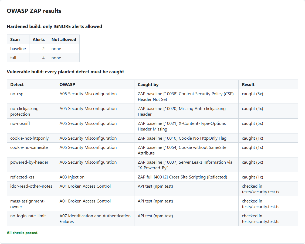This screenshot has height=244, width=305.
Task: Click 'caught (5x)' result for powered-by-header
Action: (x=268, y=165)
